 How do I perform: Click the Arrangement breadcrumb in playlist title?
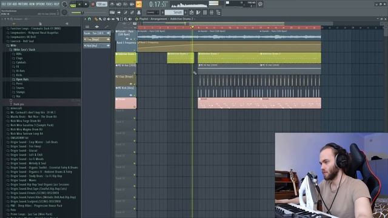159,19
